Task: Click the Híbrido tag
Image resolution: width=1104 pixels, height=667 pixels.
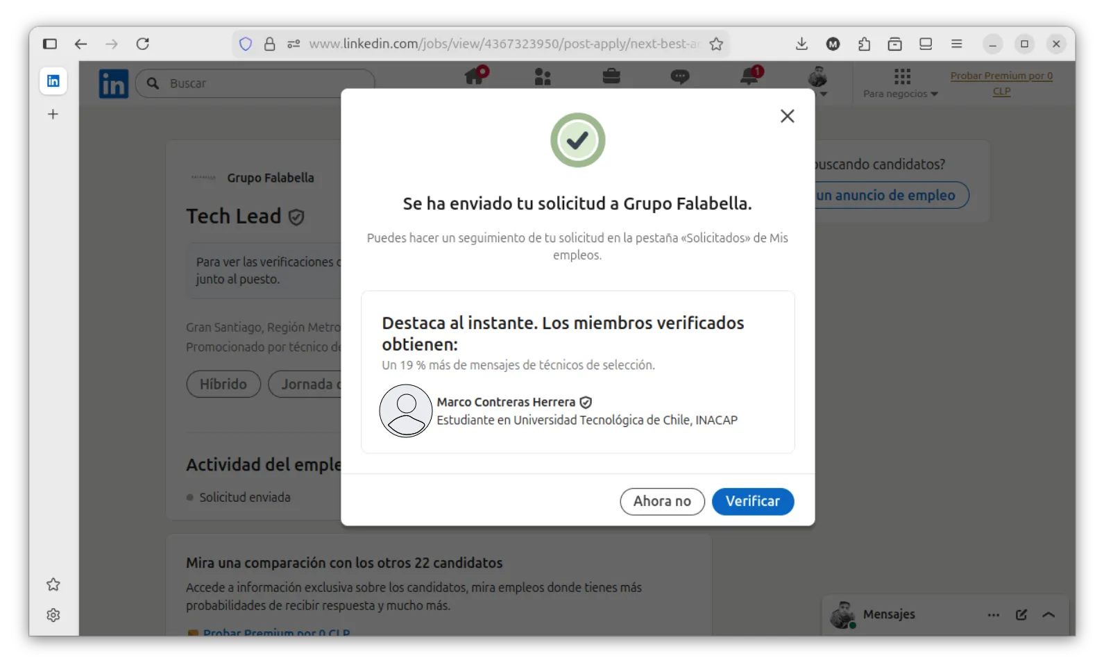Action: (223, 384)
